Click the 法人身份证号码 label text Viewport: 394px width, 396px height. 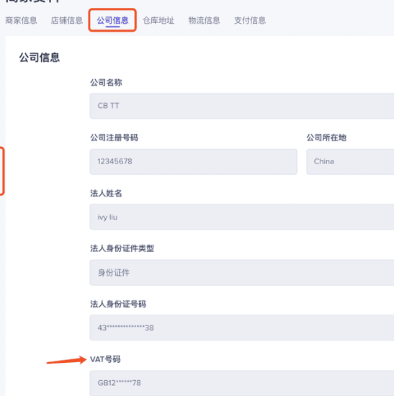(118, 304)
